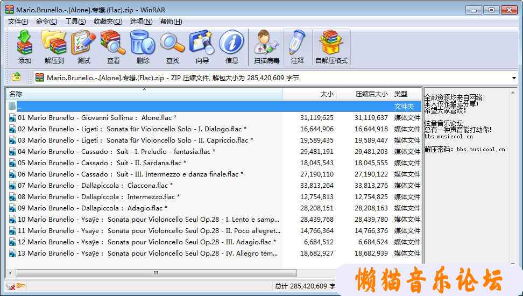Screen dimensions: 523x296
Task: Click the key icon in the status bar
Action: (21, 286)
